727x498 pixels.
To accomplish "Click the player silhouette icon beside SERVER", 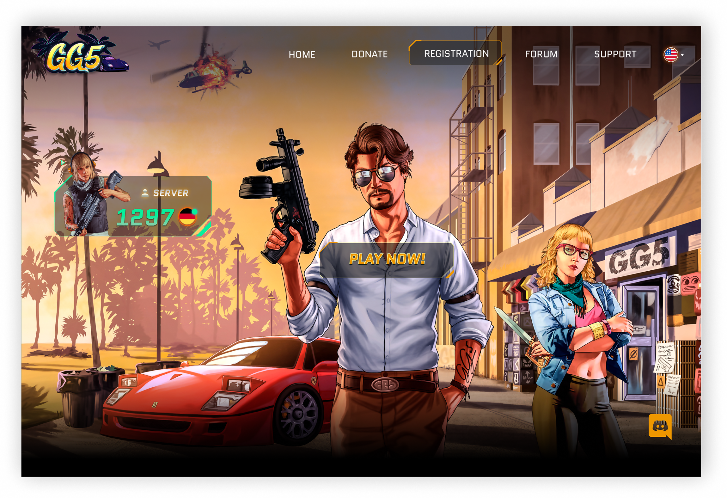I will point(145,193).
